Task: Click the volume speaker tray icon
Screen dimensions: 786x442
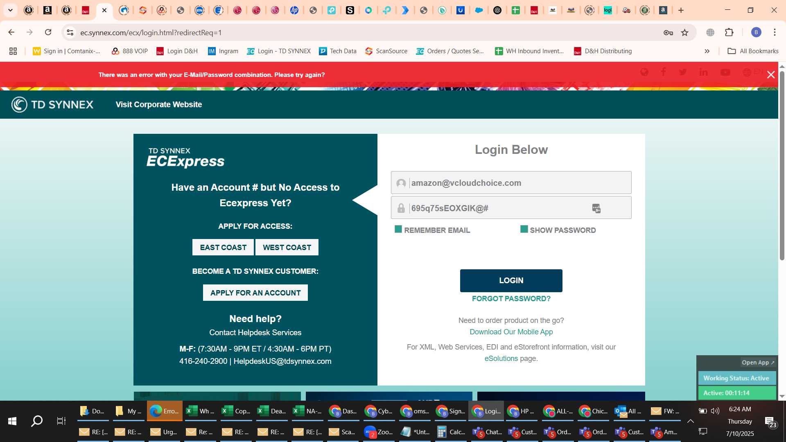Action: click(715, 410)
